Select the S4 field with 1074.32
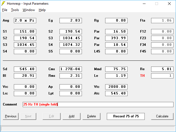This screenshot has height=132, width=176. coord(71,45)
